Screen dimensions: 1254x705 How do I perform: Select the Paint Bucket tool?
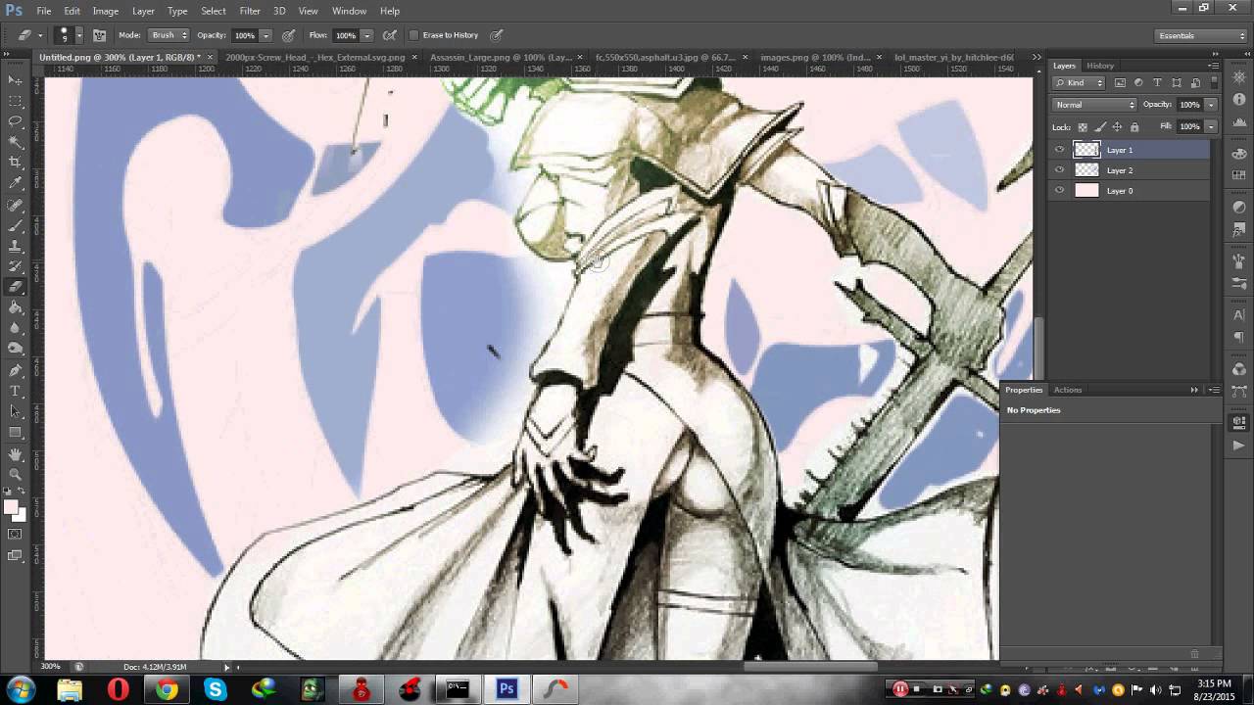(15, 308)
